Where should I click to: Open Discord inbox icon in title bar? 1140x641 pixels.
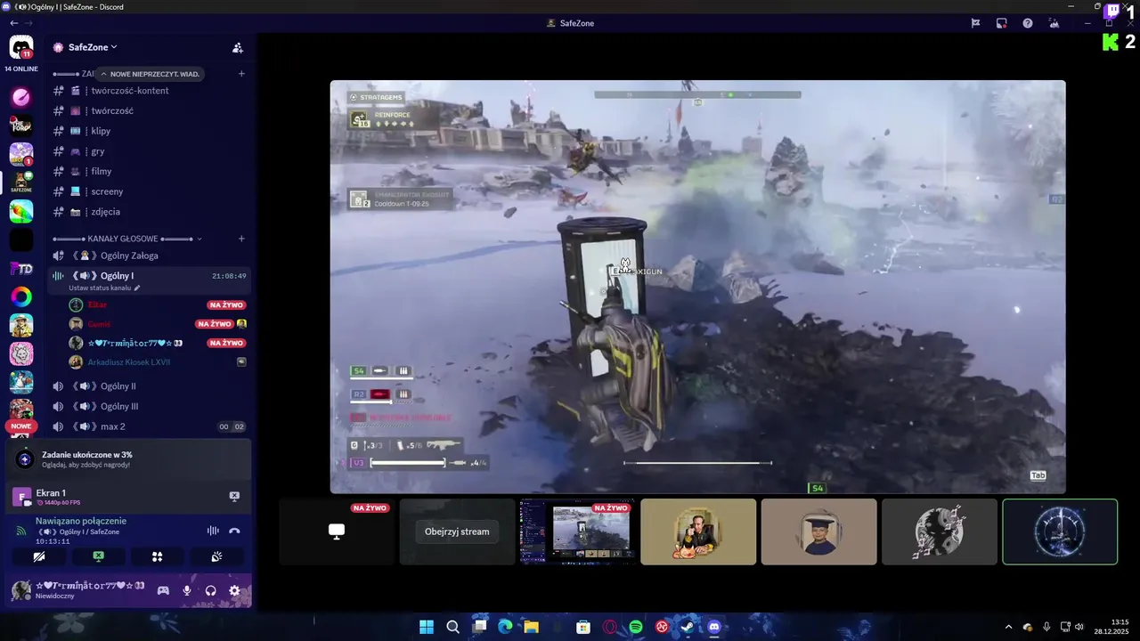click(x=1002, y=23)
